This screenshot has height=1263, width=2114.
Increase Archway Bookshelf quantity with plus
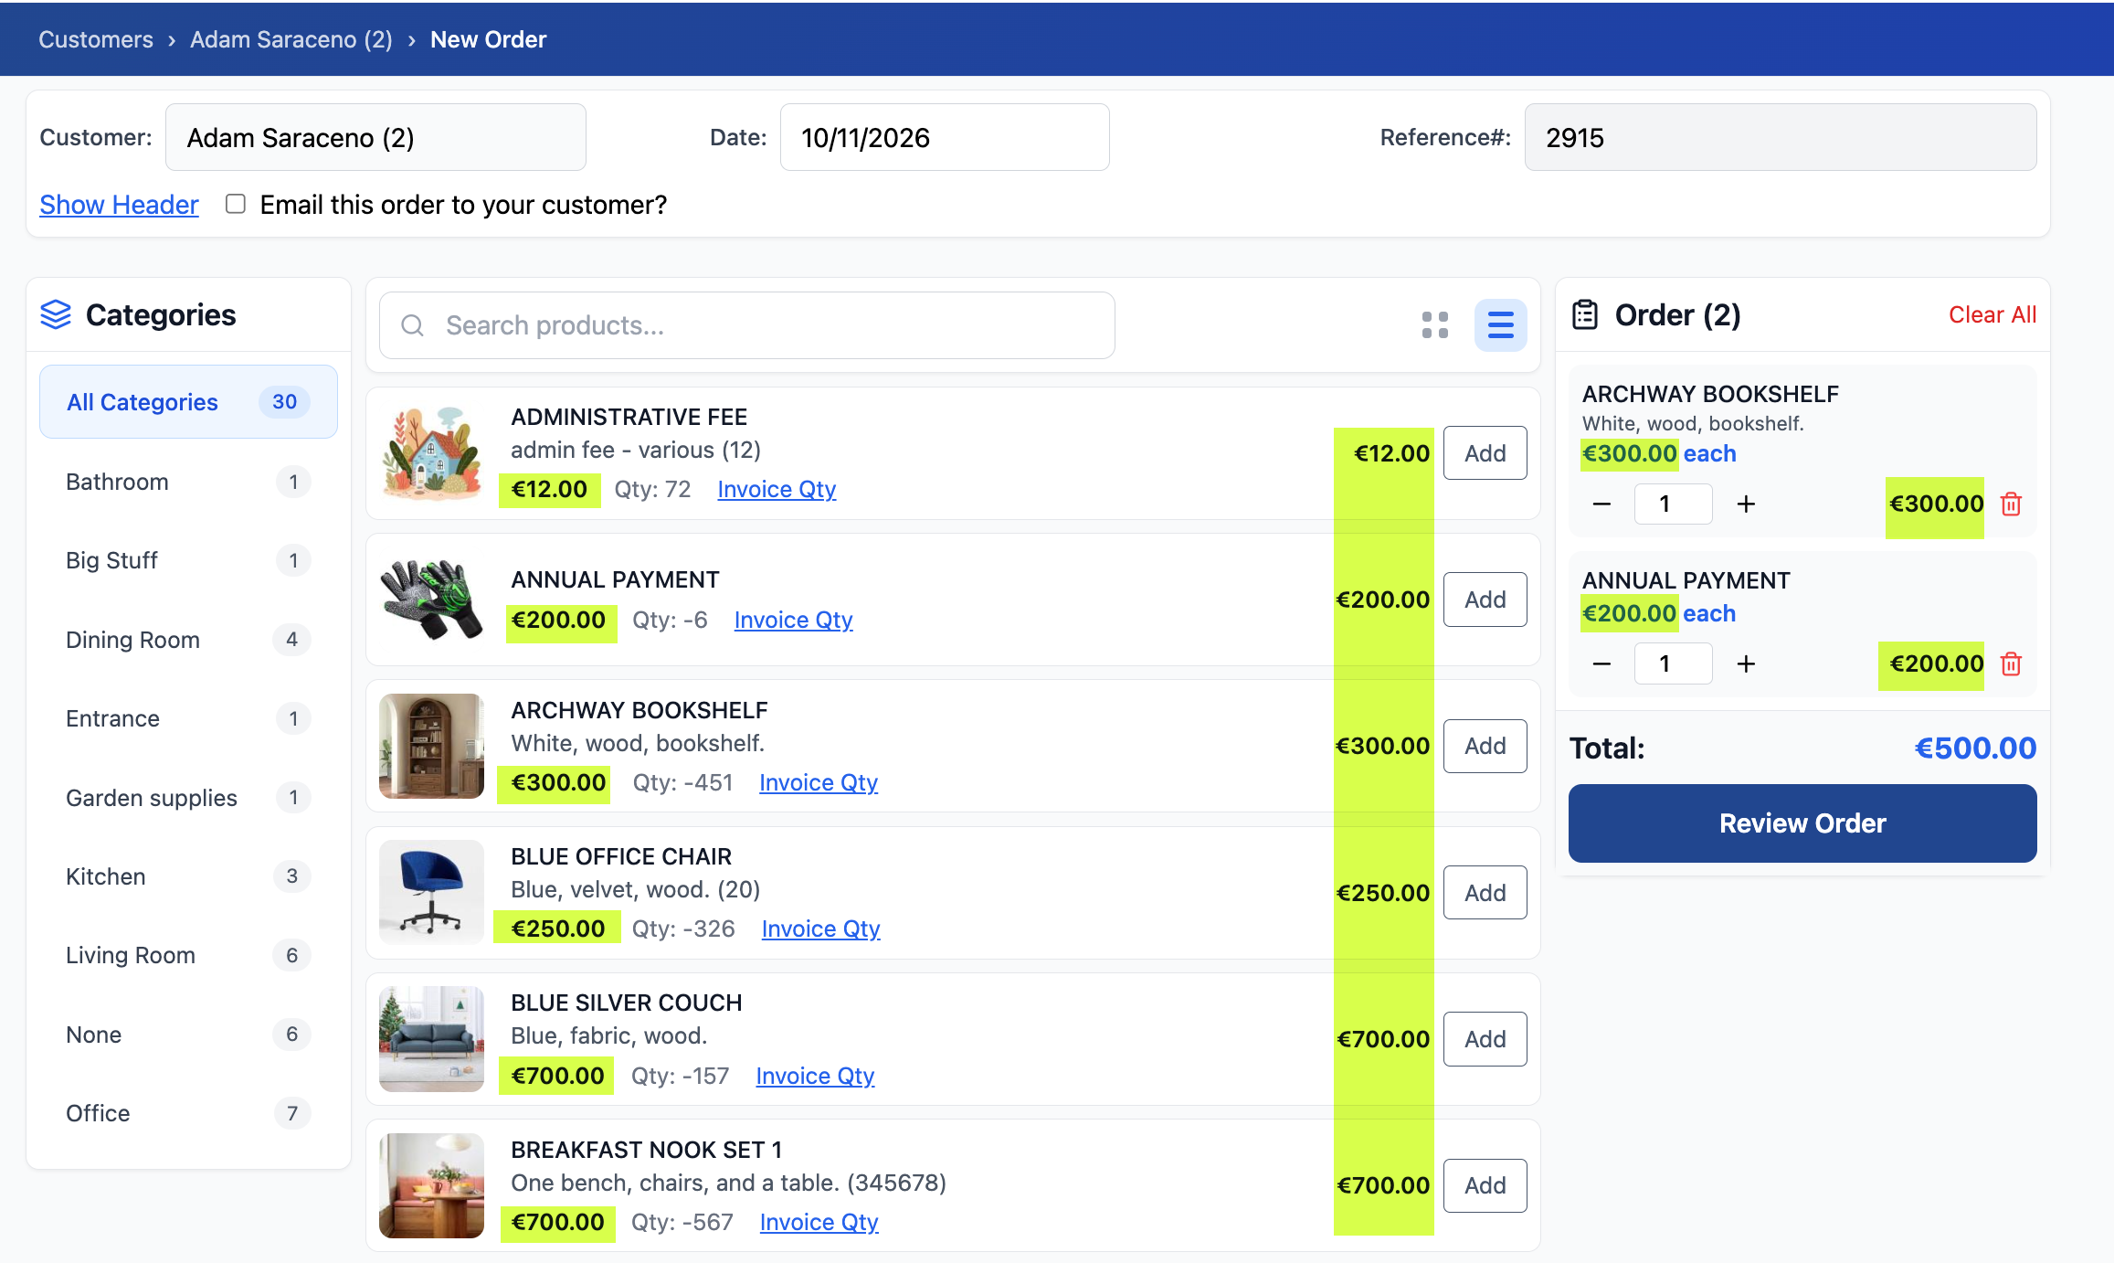pyautogui.click(x=1746, y=504)
